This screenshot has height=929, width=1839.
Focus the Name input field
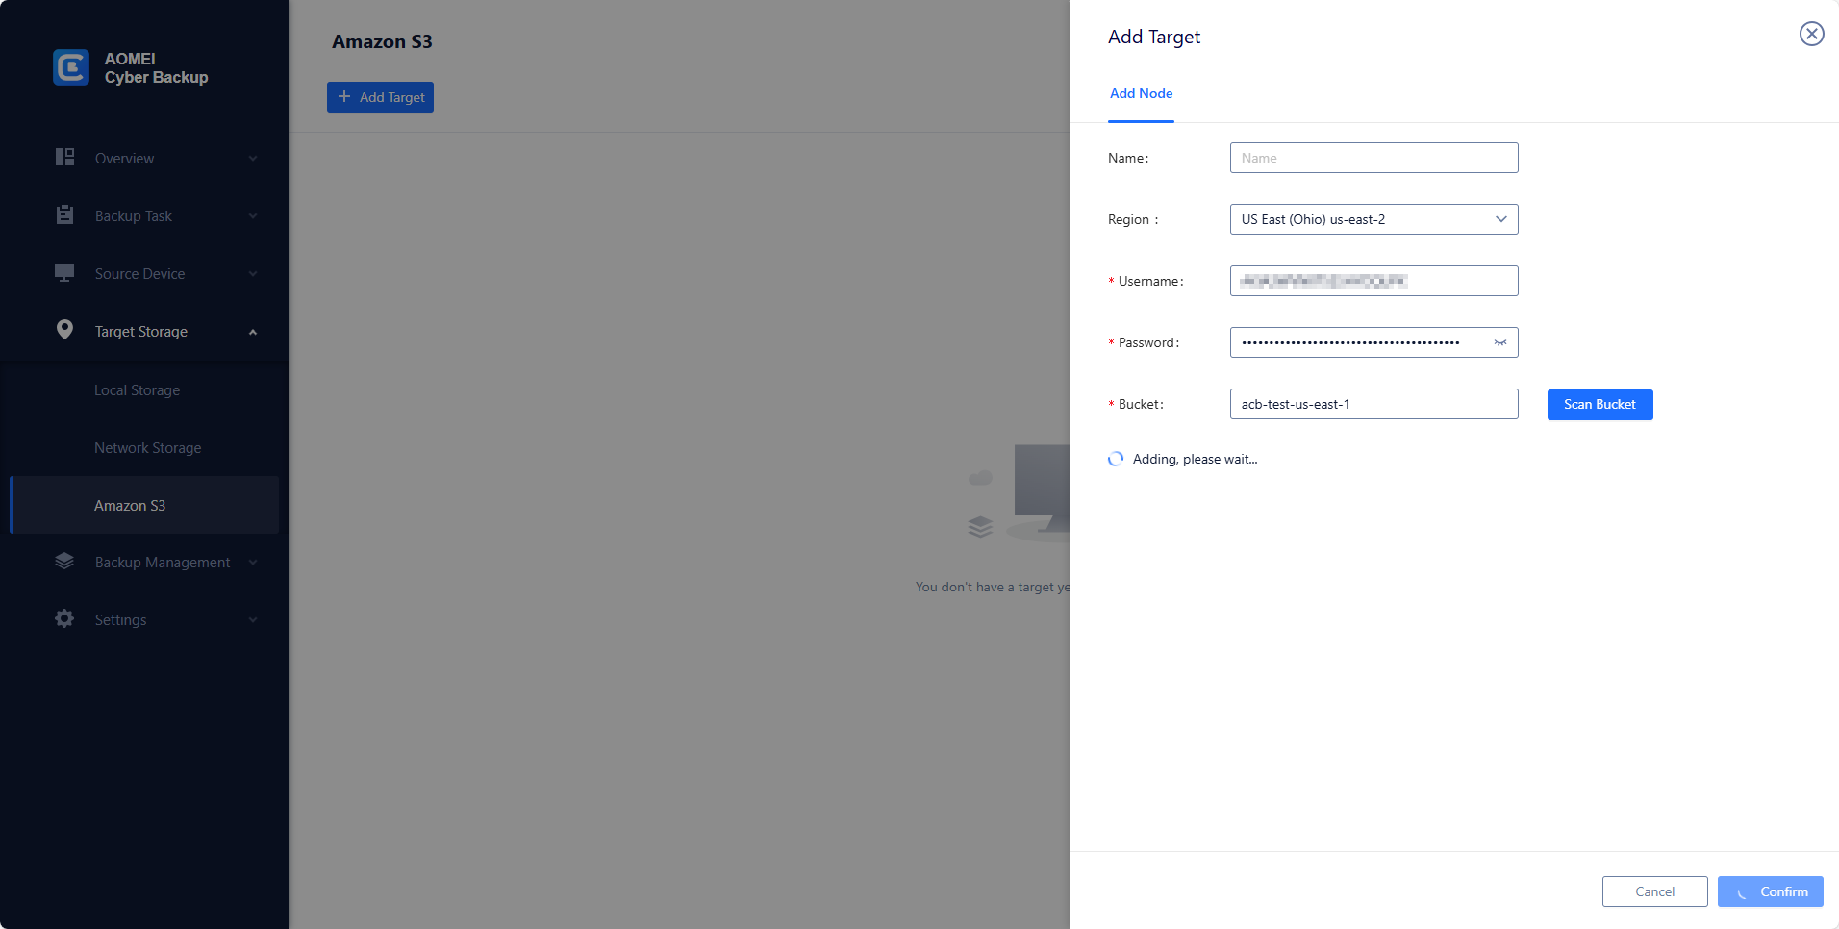pos(1373,158)
